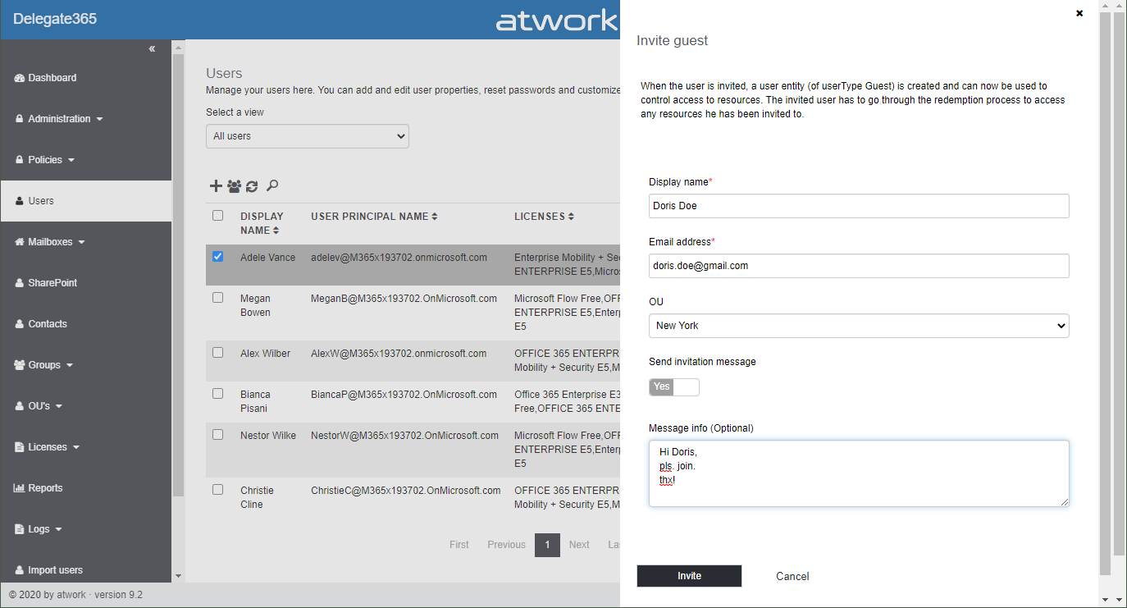The width and height of the screenshot is (1127, 608).
Task: Click the Reports bar chart icon
Action: [x=20, y=488]
